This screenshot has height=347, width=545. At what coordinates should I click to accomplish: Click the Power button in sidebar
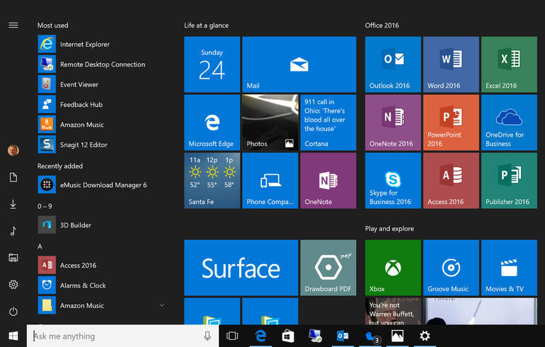[x=13, y=312]
